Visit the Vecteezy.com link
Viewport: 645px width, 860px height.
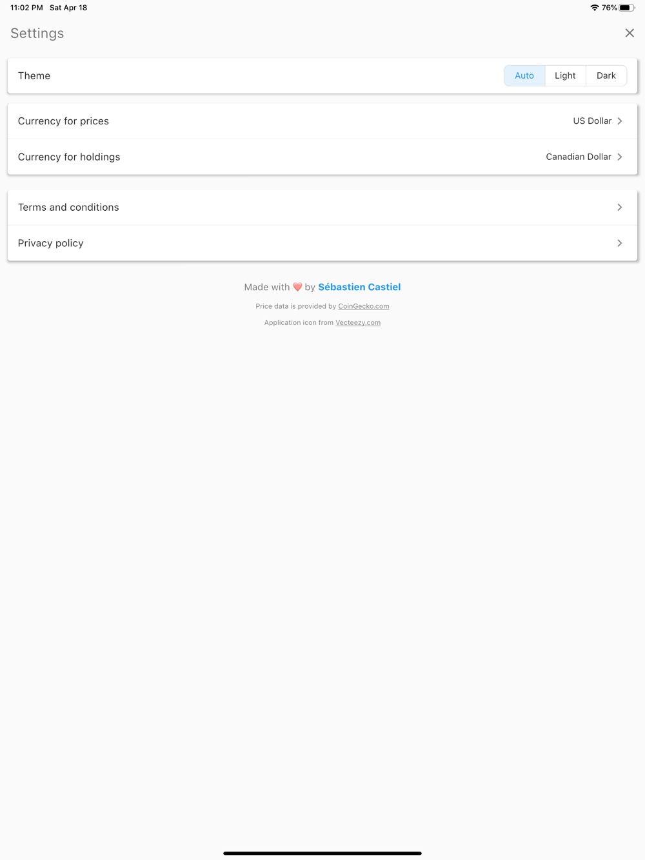point(358,322)
